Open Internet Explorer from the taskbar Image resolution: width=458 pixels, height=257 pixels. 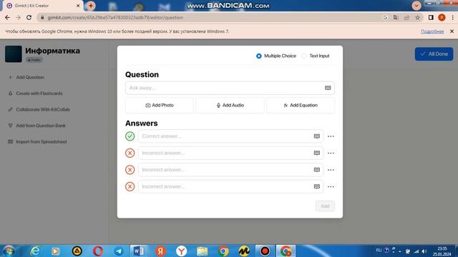(35, 251)
